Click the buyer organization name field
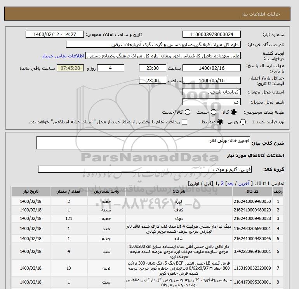299x289 pixels. click(x=153, y=44)
